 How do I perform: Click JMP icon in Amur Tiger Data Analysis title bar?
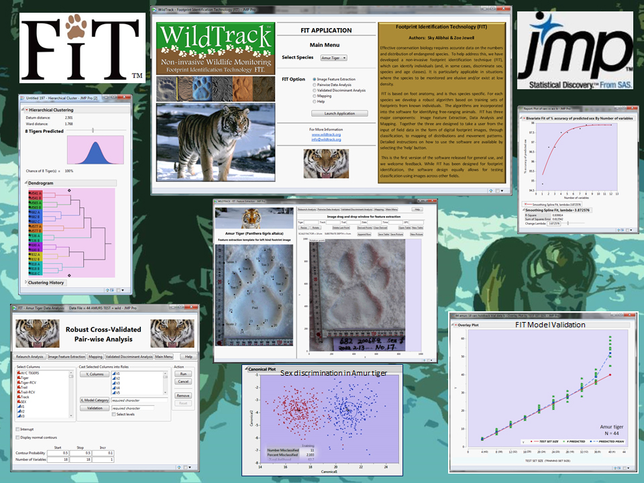(x=14, y=308)
